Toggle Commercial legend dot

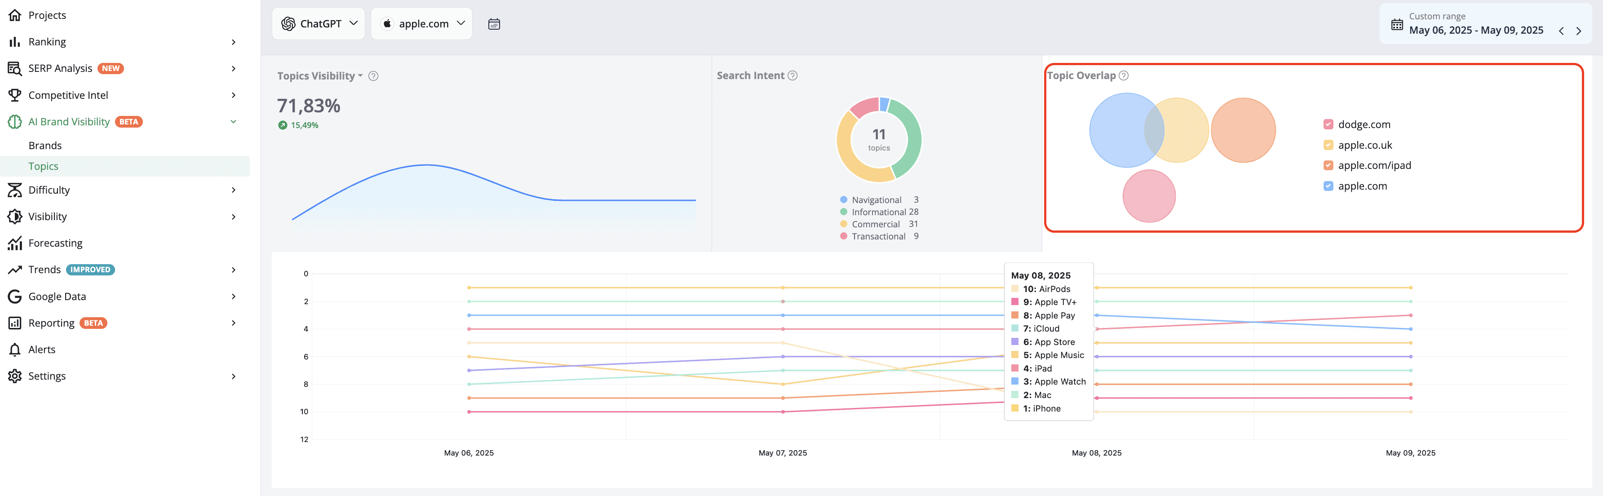coord(844,224)
